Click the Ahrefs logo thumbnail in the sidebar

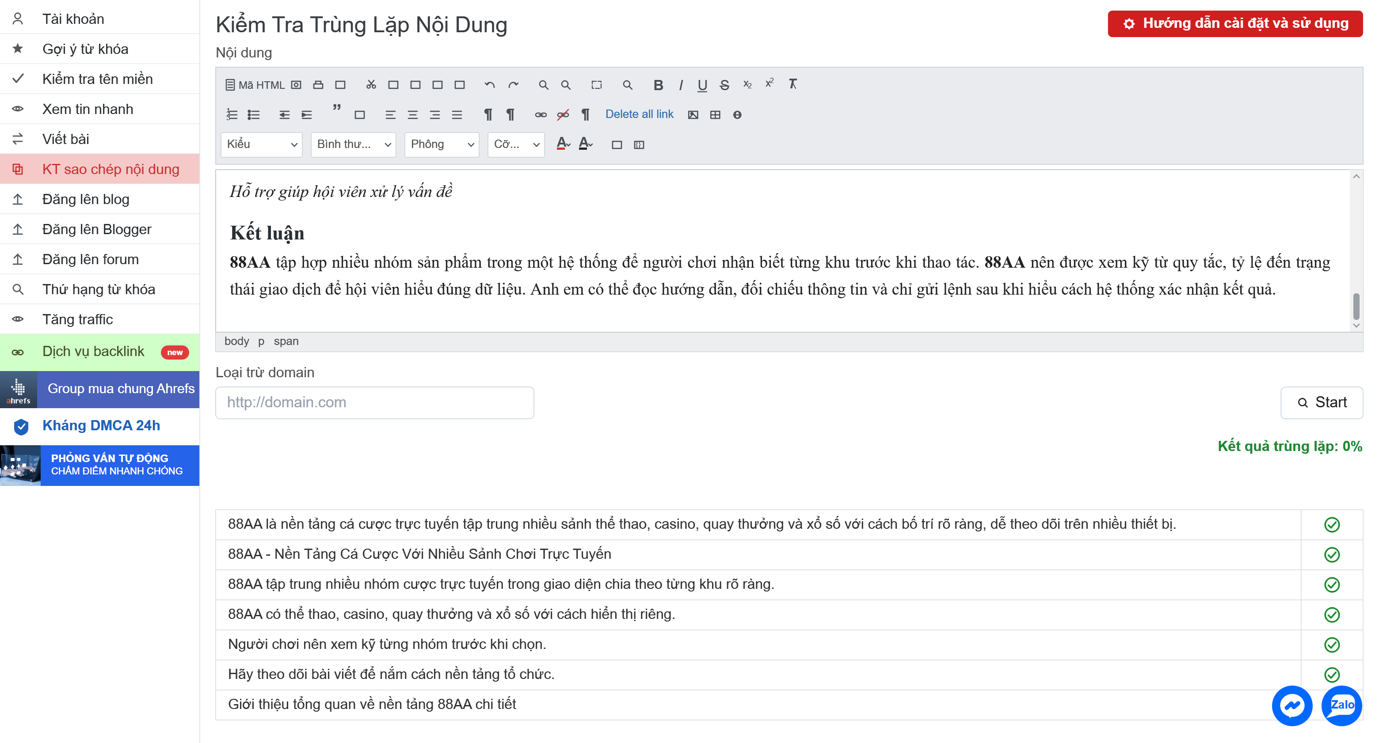19,390
